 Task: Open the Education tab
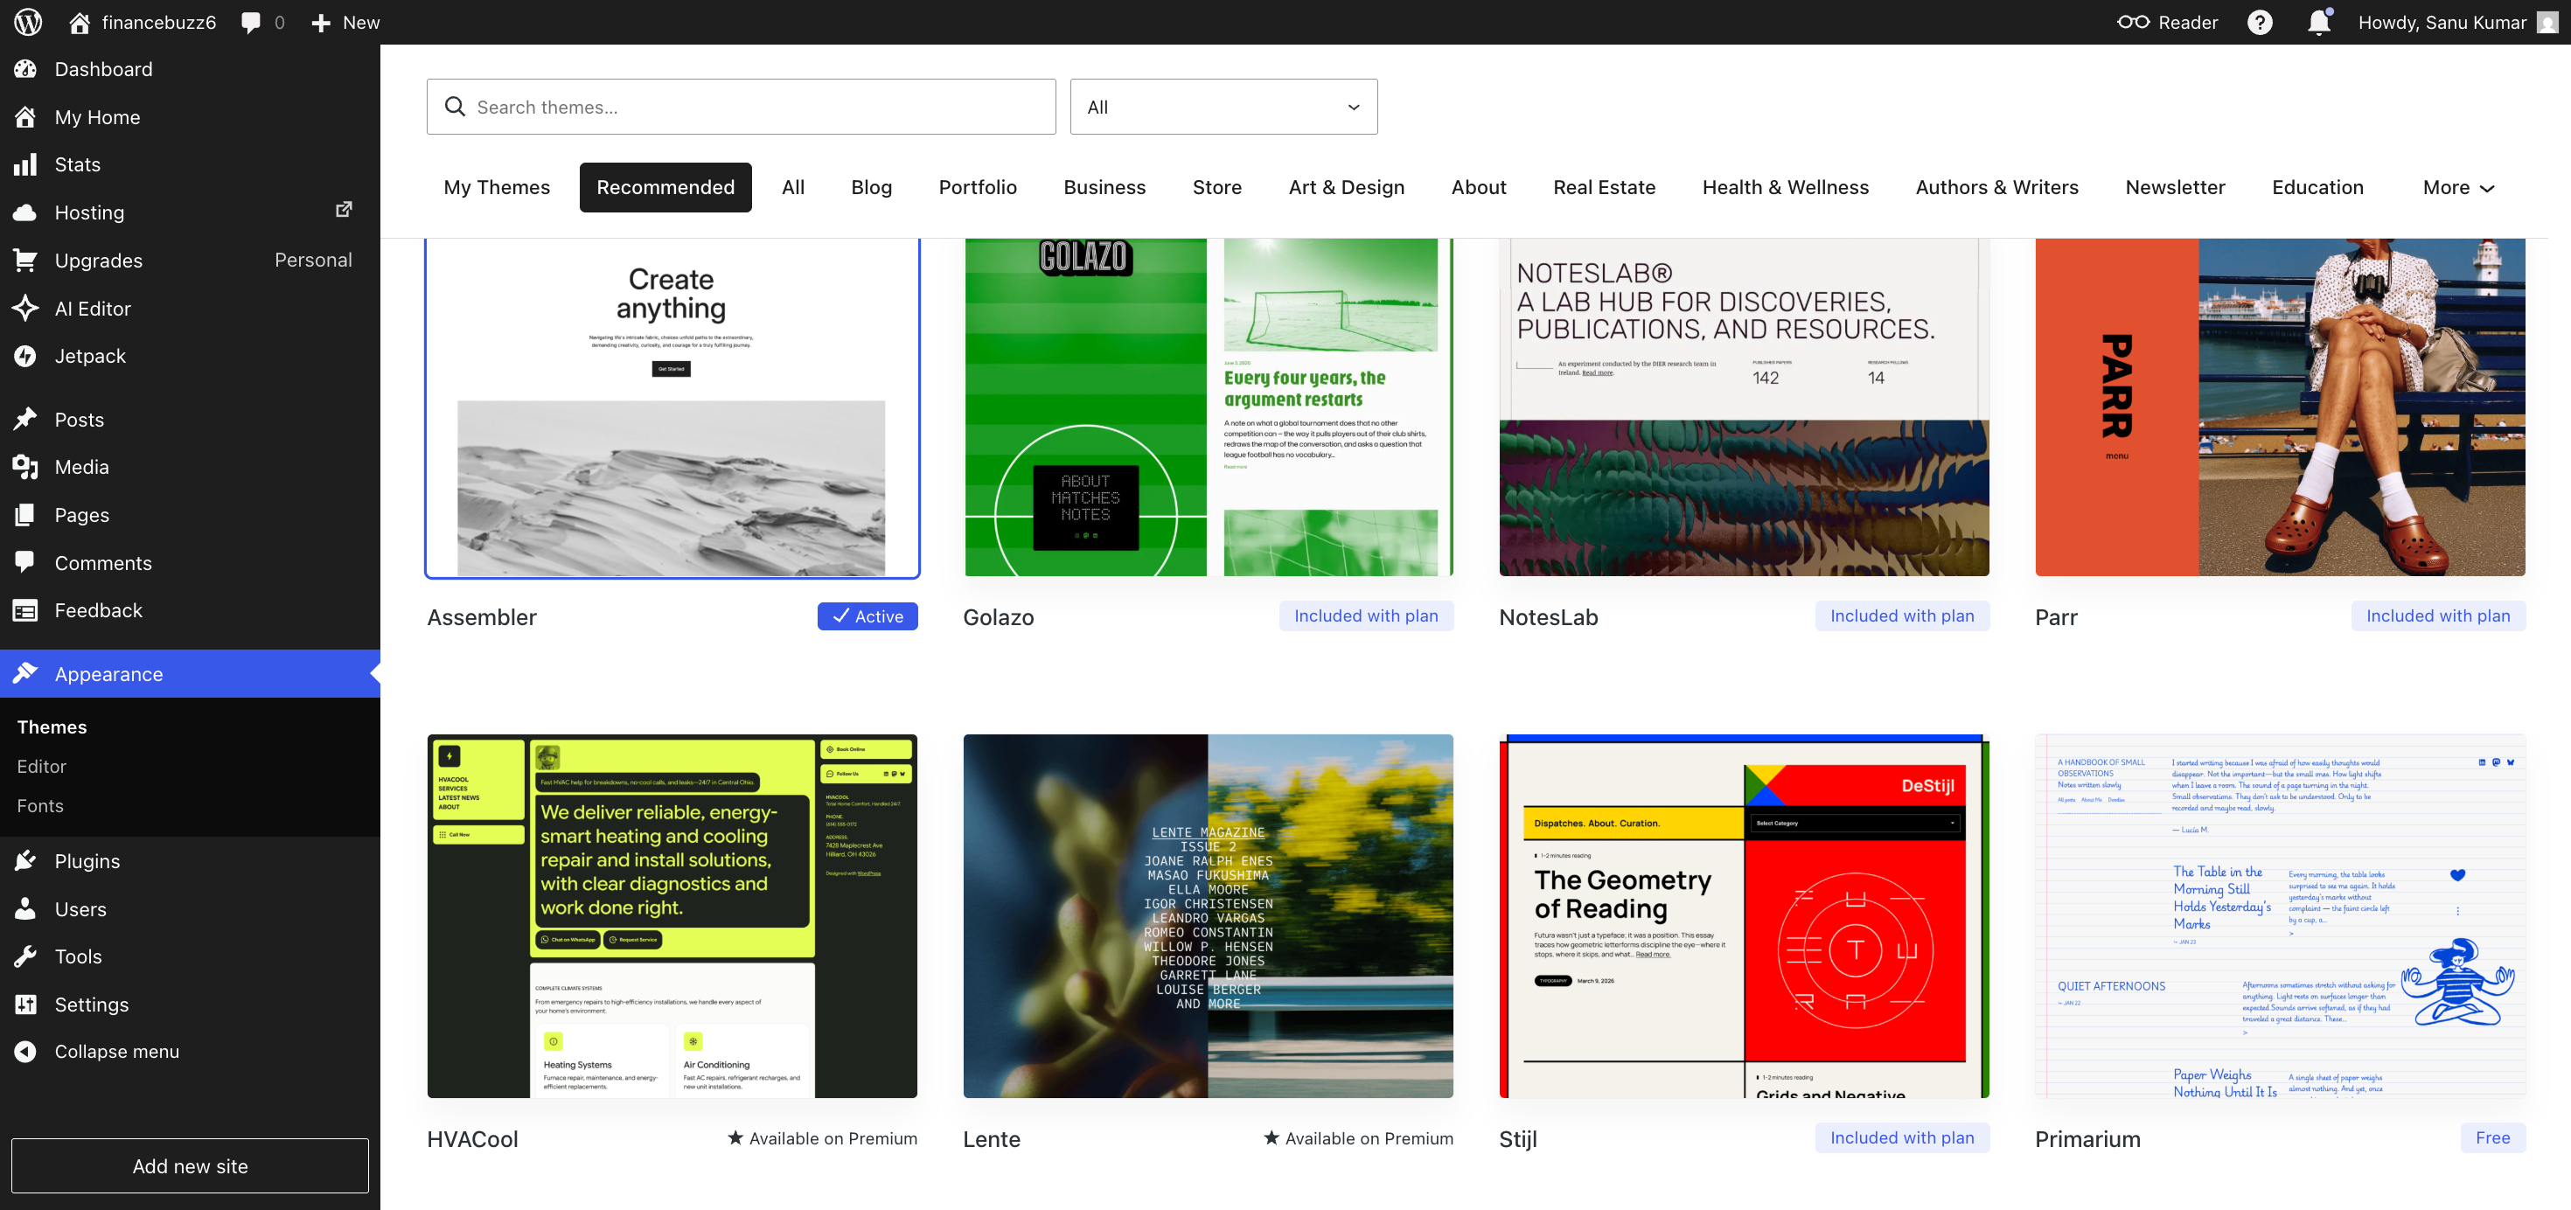pos(2317,188)
